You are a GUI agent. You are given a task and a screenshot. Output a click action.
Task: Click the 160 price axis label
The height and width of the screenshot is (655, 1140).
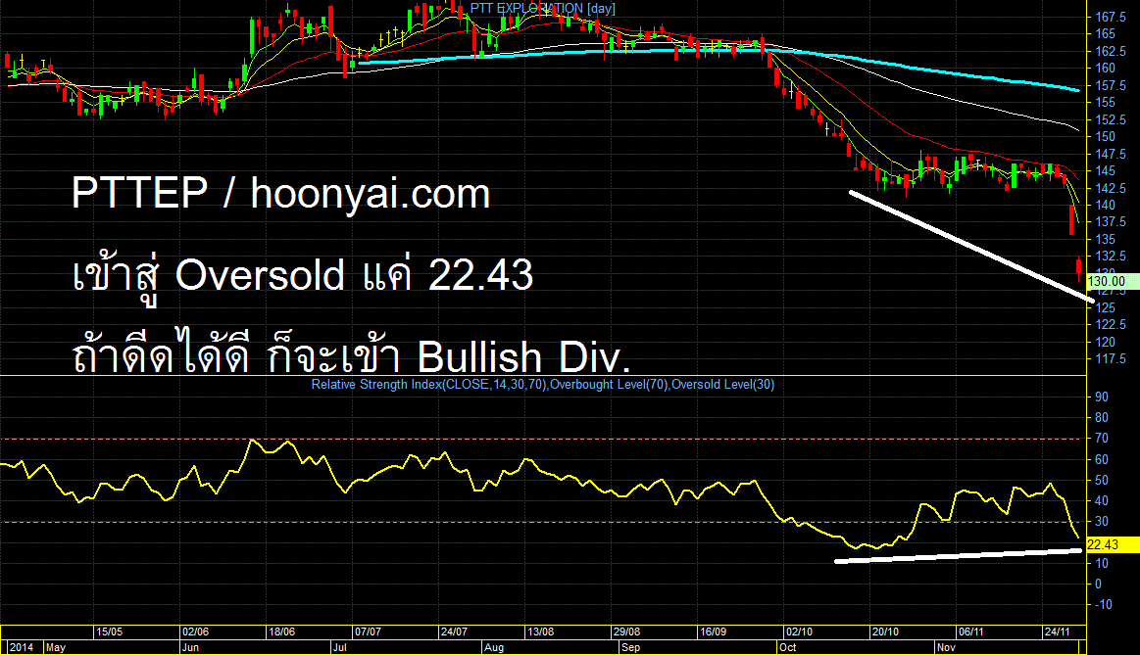pos(1105,68)
